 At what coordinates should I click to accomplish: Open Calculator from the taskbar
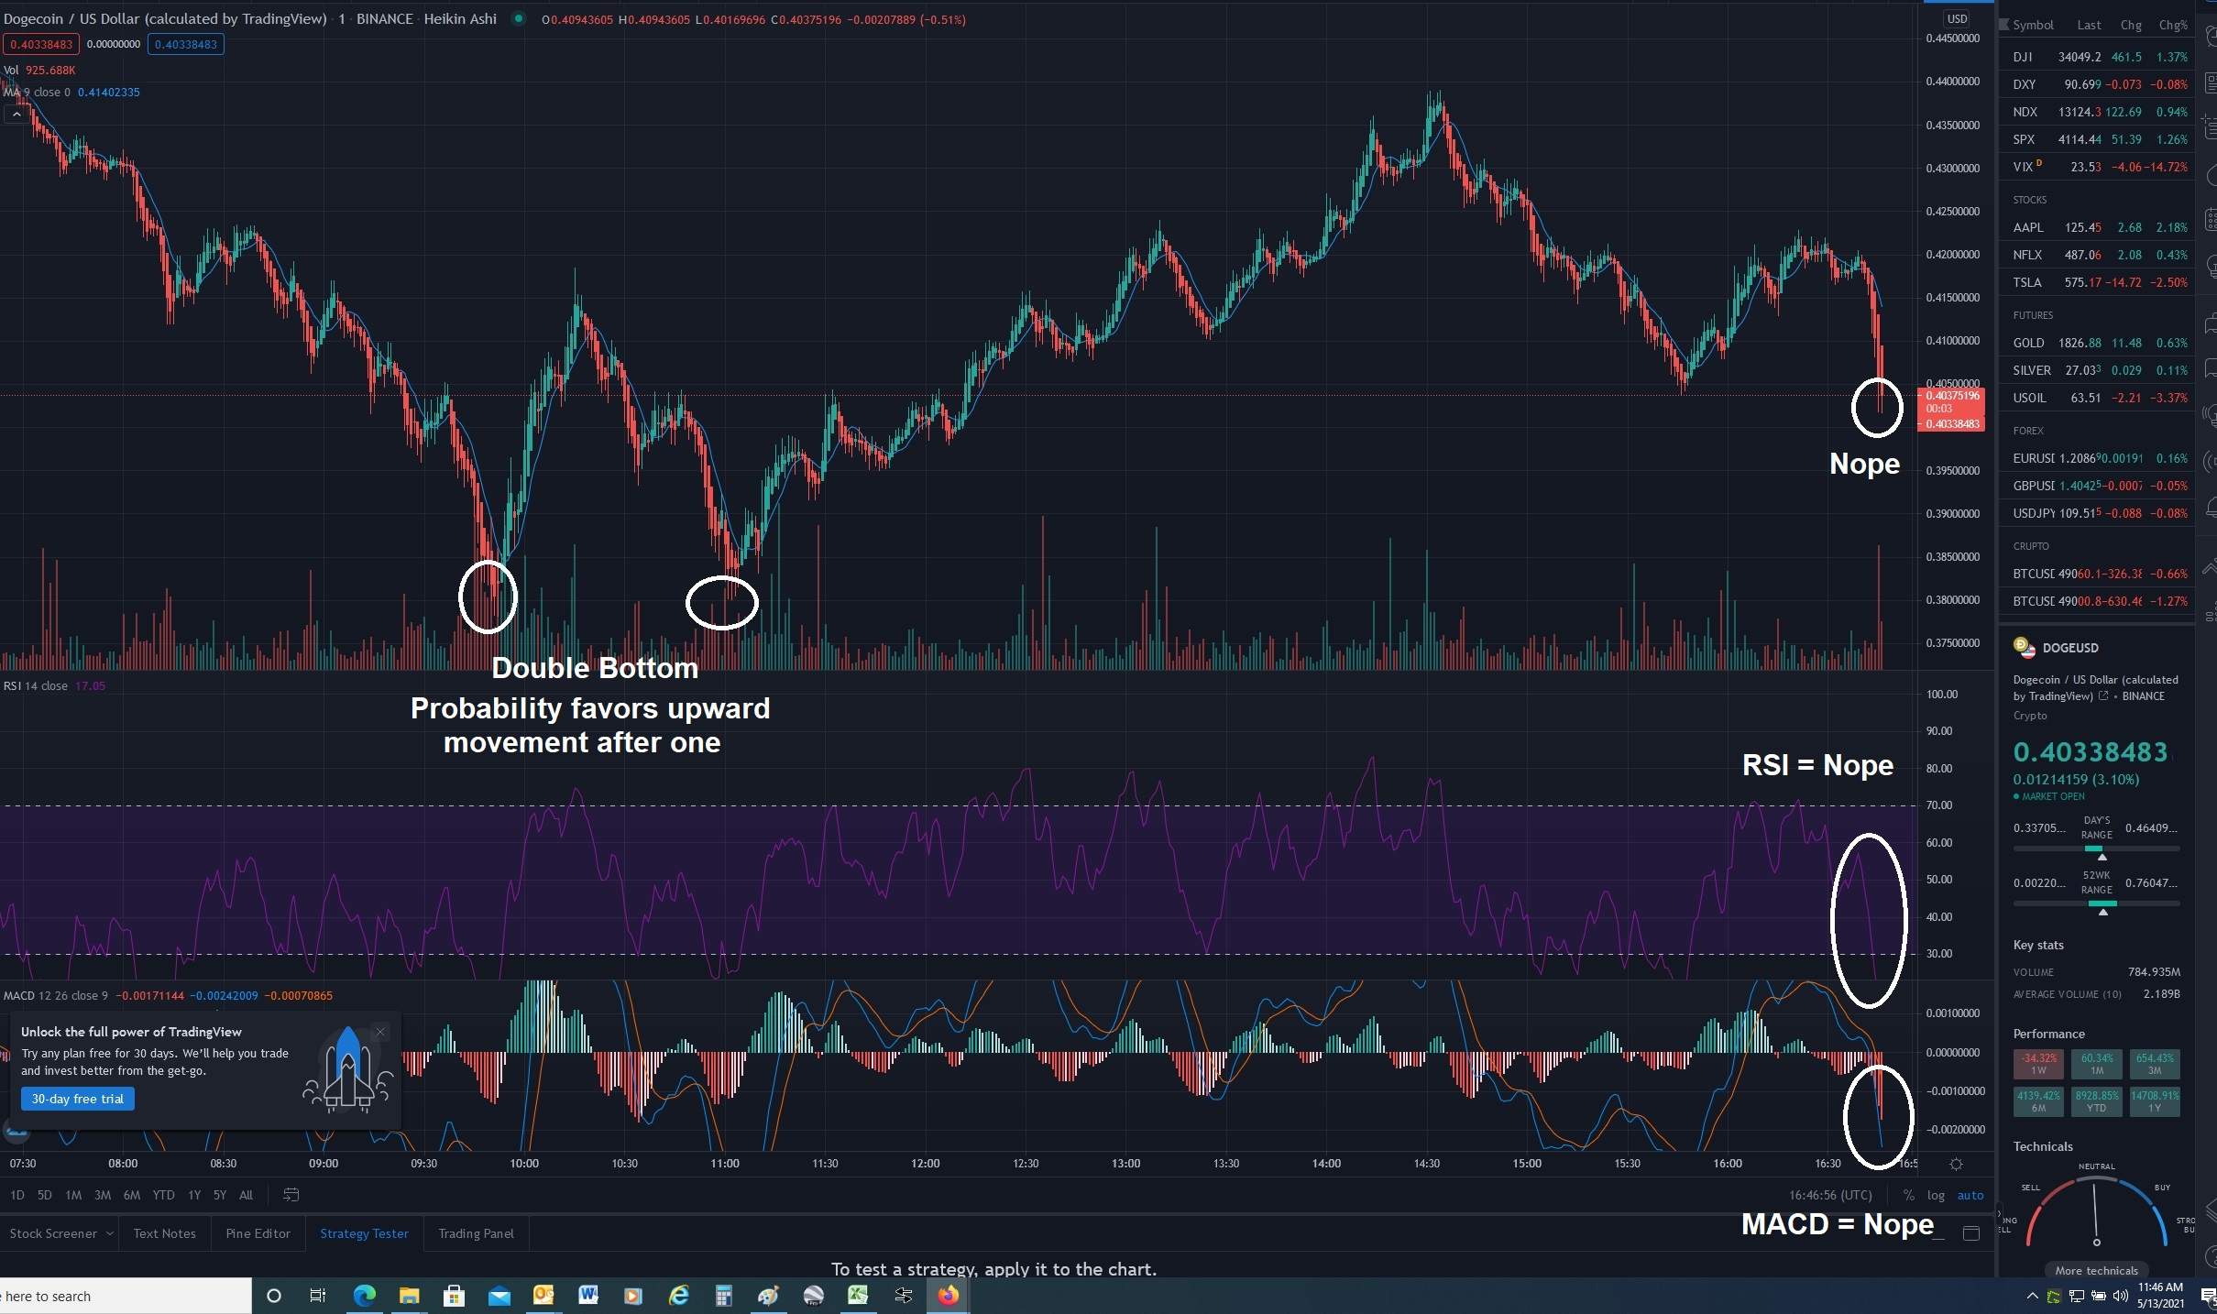point(723,1296)
